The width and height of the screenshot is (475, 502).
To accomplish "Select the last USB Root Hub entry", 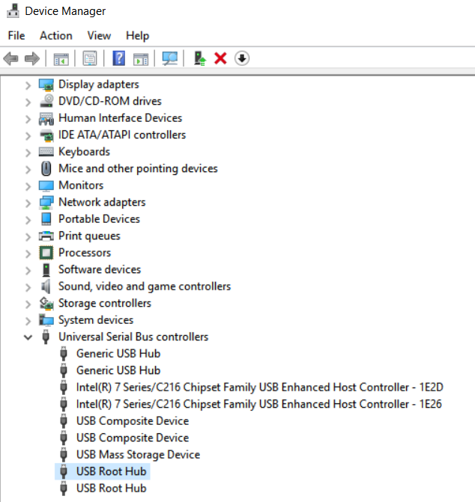I will [111, 489].
